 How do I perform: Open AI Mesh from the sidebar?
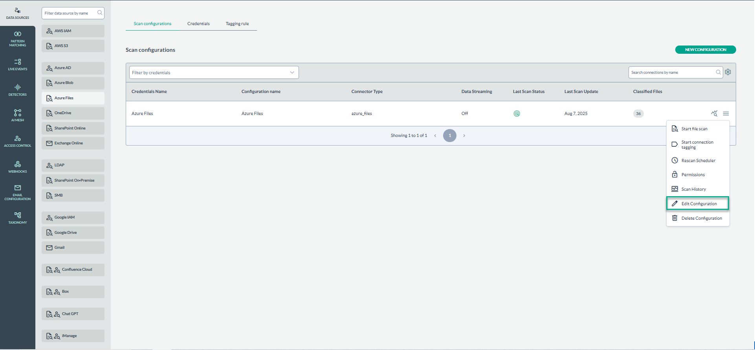click(17, 115)
